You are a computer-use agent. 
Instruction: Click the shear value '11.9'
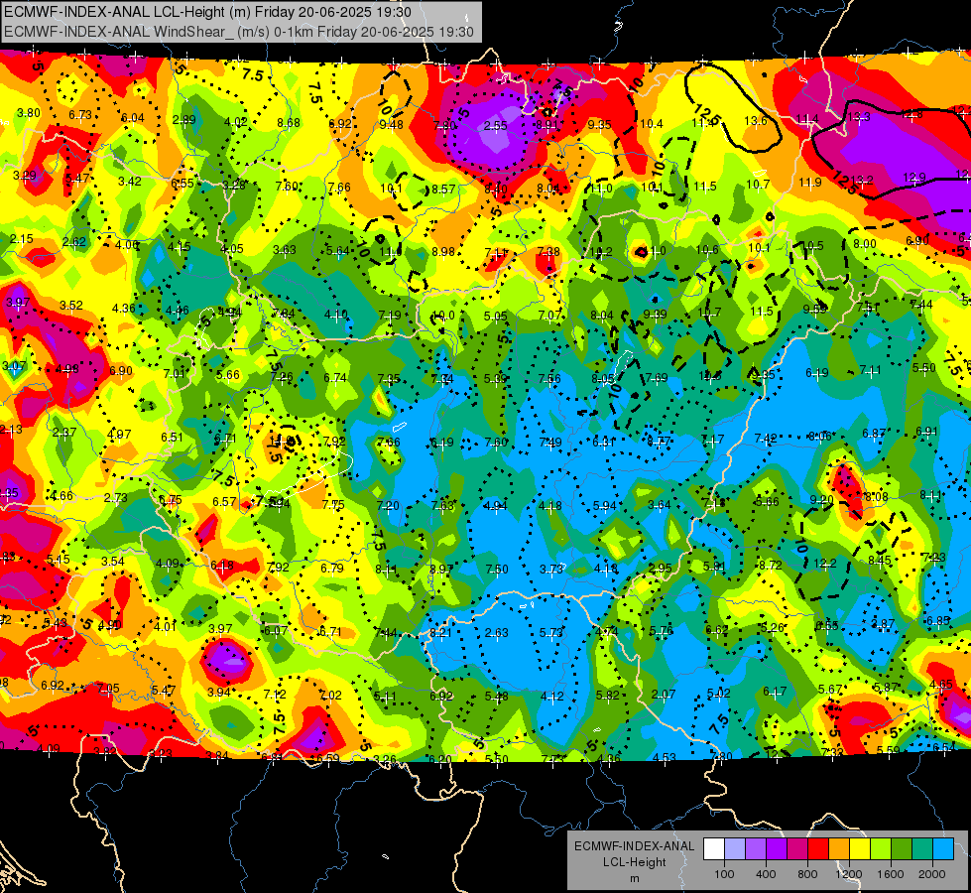coord(810,183)
